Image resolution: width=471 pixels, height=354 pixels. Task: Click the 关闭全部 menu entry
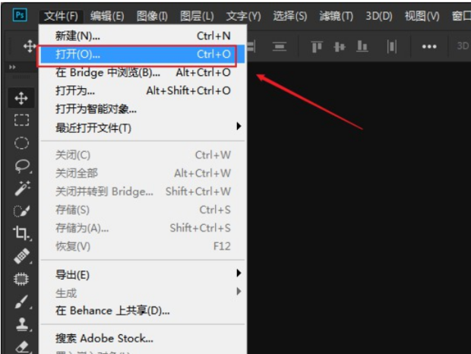pyautogui.click(x=143, y=173)
